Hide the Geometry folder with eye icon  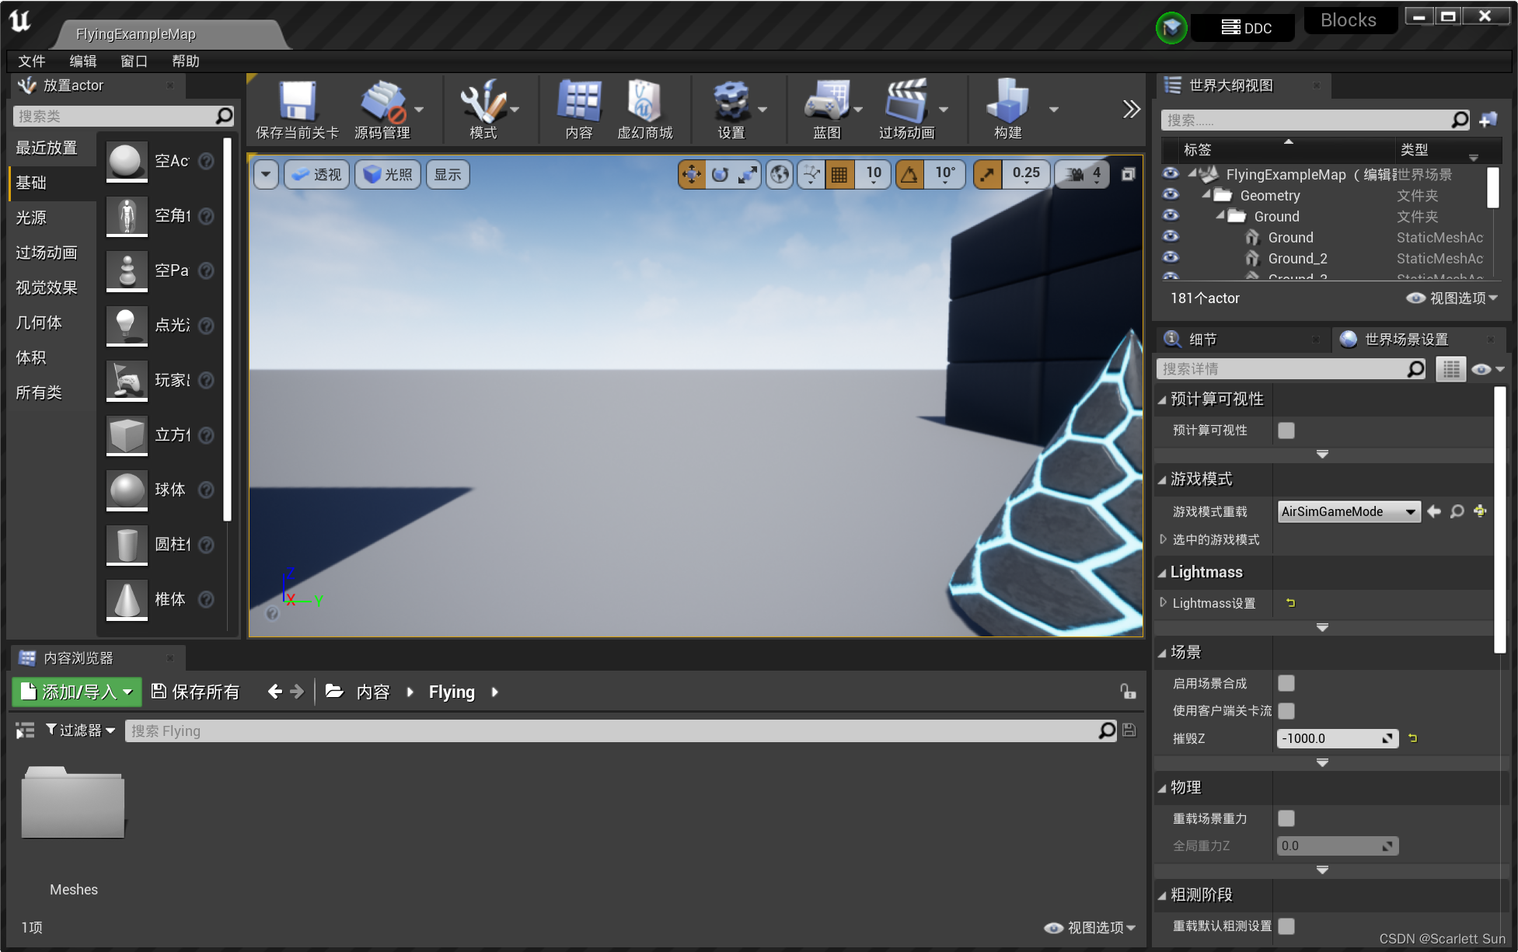pyautogui.click(x=1171, y=195)
